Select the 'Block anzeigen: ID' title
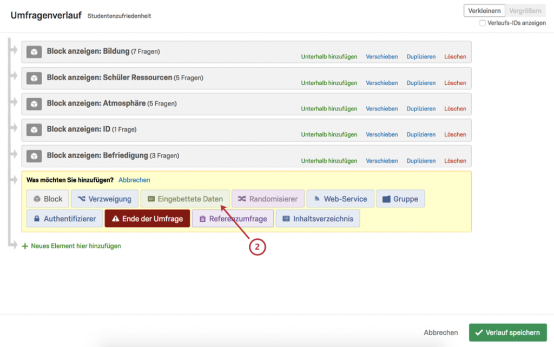 78,129
